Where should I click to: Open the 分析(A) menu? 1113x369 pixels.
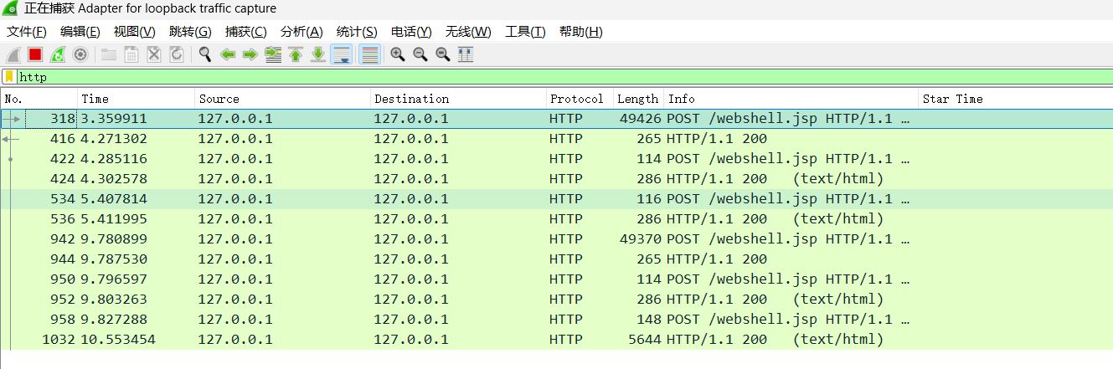tap(301, 32)
